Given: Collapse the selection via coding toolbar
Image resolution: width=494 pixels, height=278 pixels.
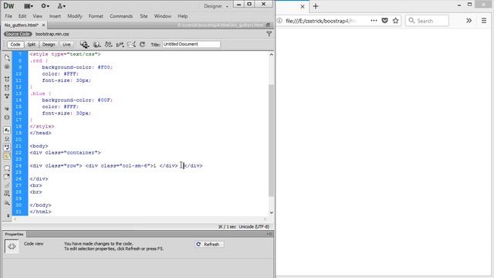Looking at the screenshot, I should pos(7,87).
